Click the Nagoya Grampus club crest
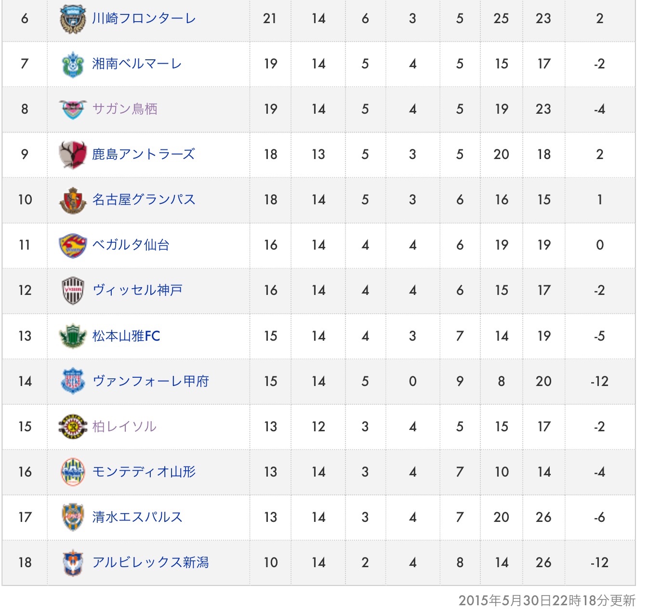This screenshot has height=612, width=649. point(73,200)
